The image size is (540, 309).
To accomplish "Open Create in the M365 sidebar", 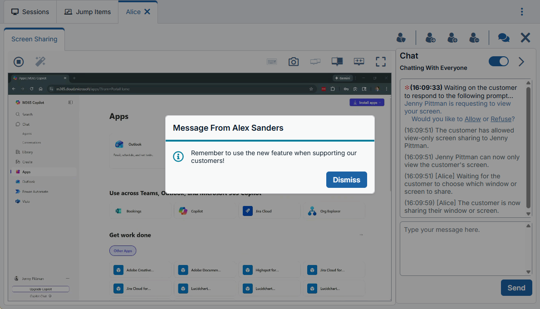I will tap(24, 162).
